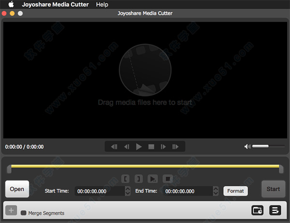
Task: Click the drag-media drop area in the preview
Action: [145, 80]
